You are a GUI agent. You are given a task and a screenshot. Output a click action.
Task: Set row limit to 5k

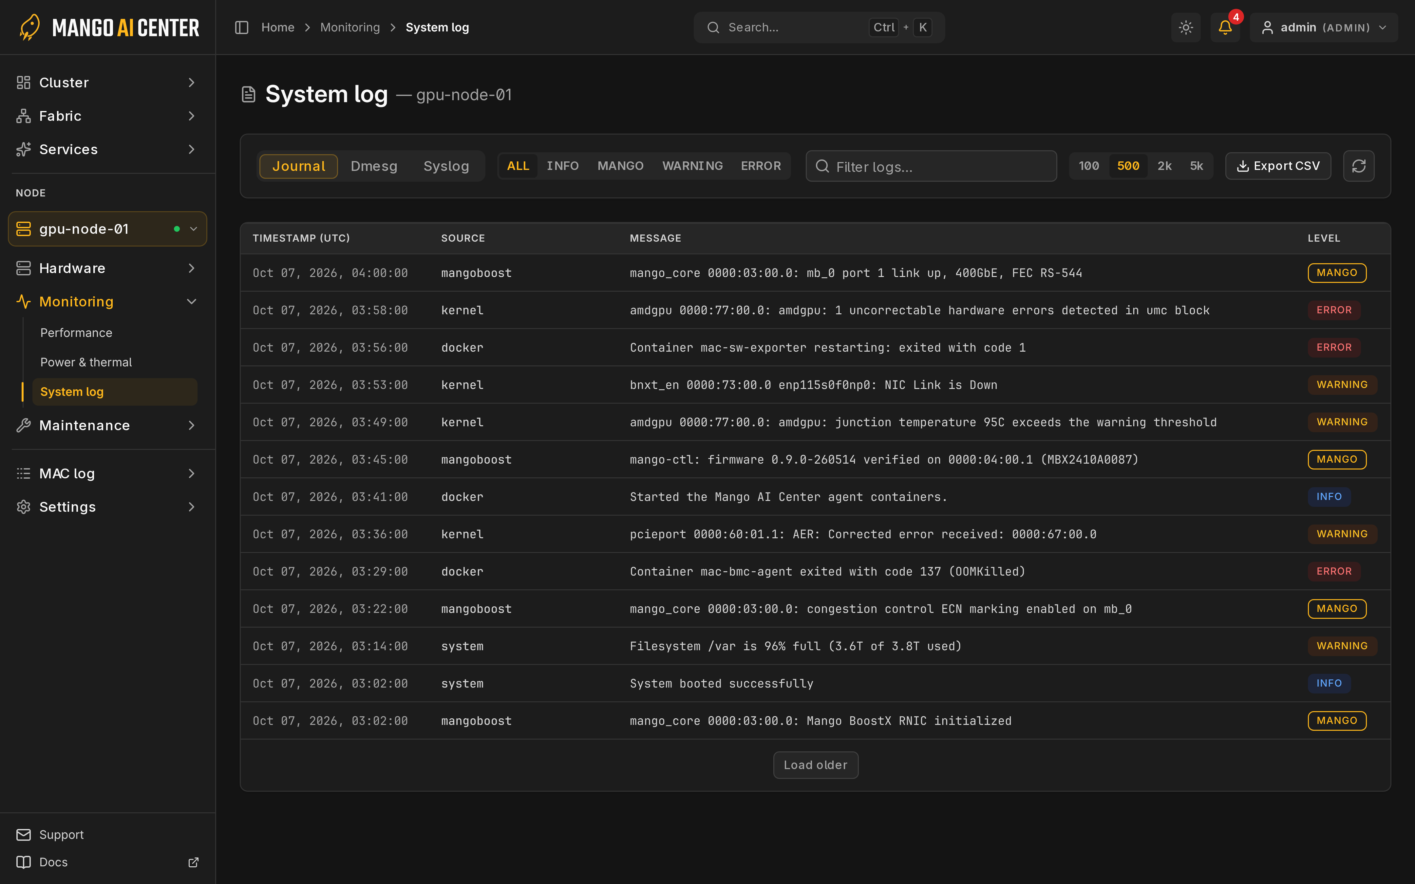[x=1196, y=166]
